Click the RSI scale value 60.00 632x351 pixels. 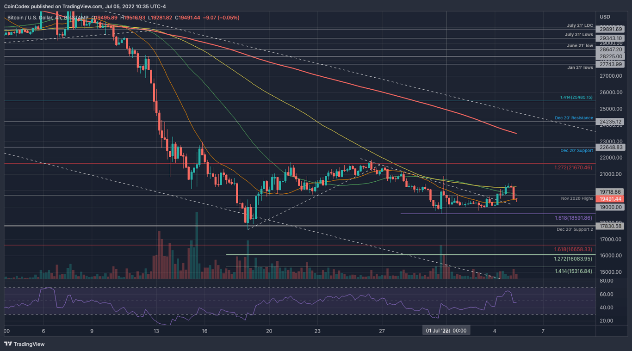[x=607, y=294]
